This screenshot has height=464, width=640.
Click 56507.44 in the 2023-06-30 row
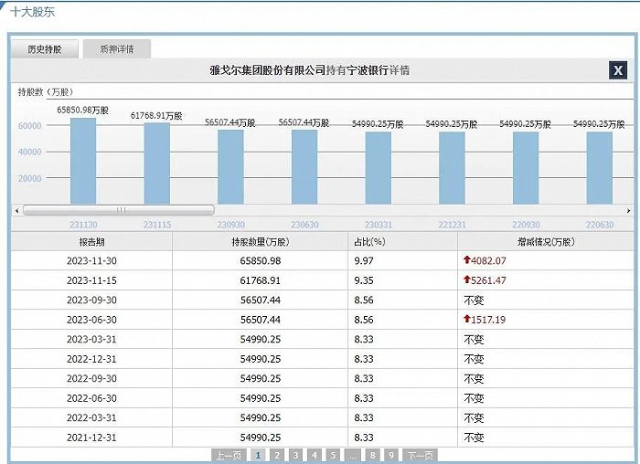pyautogui.click(x=261, y=320)
